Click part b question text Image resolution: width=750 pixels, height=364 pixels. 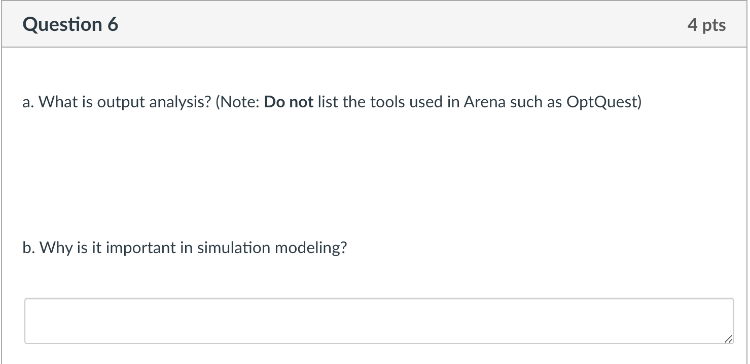[185, 248]
